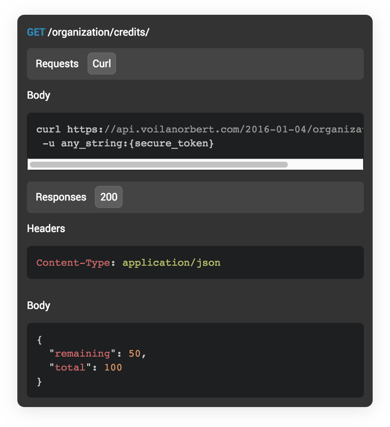Click the word curl in the code block

coord(49,129)
